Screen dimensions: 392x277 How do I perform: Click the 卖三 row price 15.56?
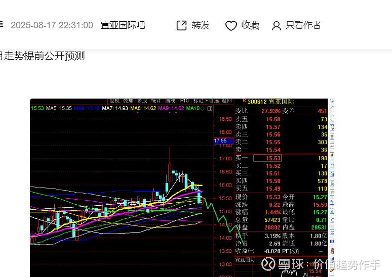coord(273,135)
